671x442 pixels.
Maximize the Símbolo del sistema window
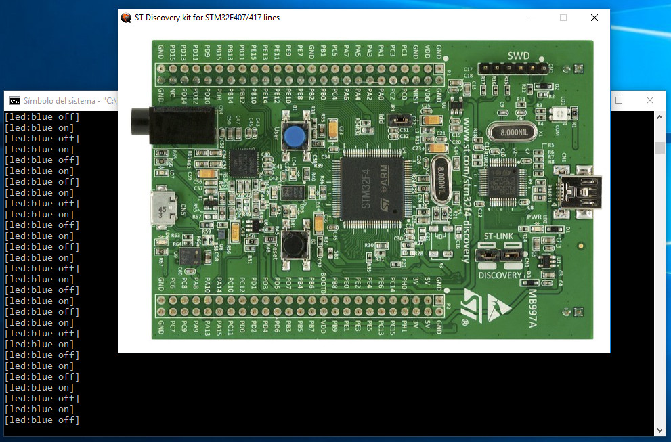click(619, 100)
